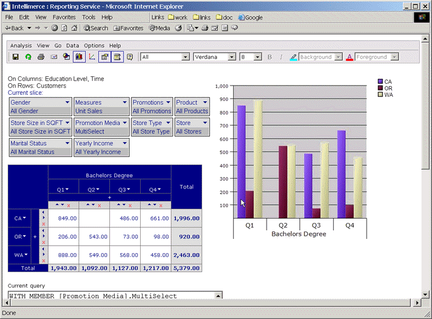Click the OR row left arrow icon
432x319 pixels.
tap(43, 230)
